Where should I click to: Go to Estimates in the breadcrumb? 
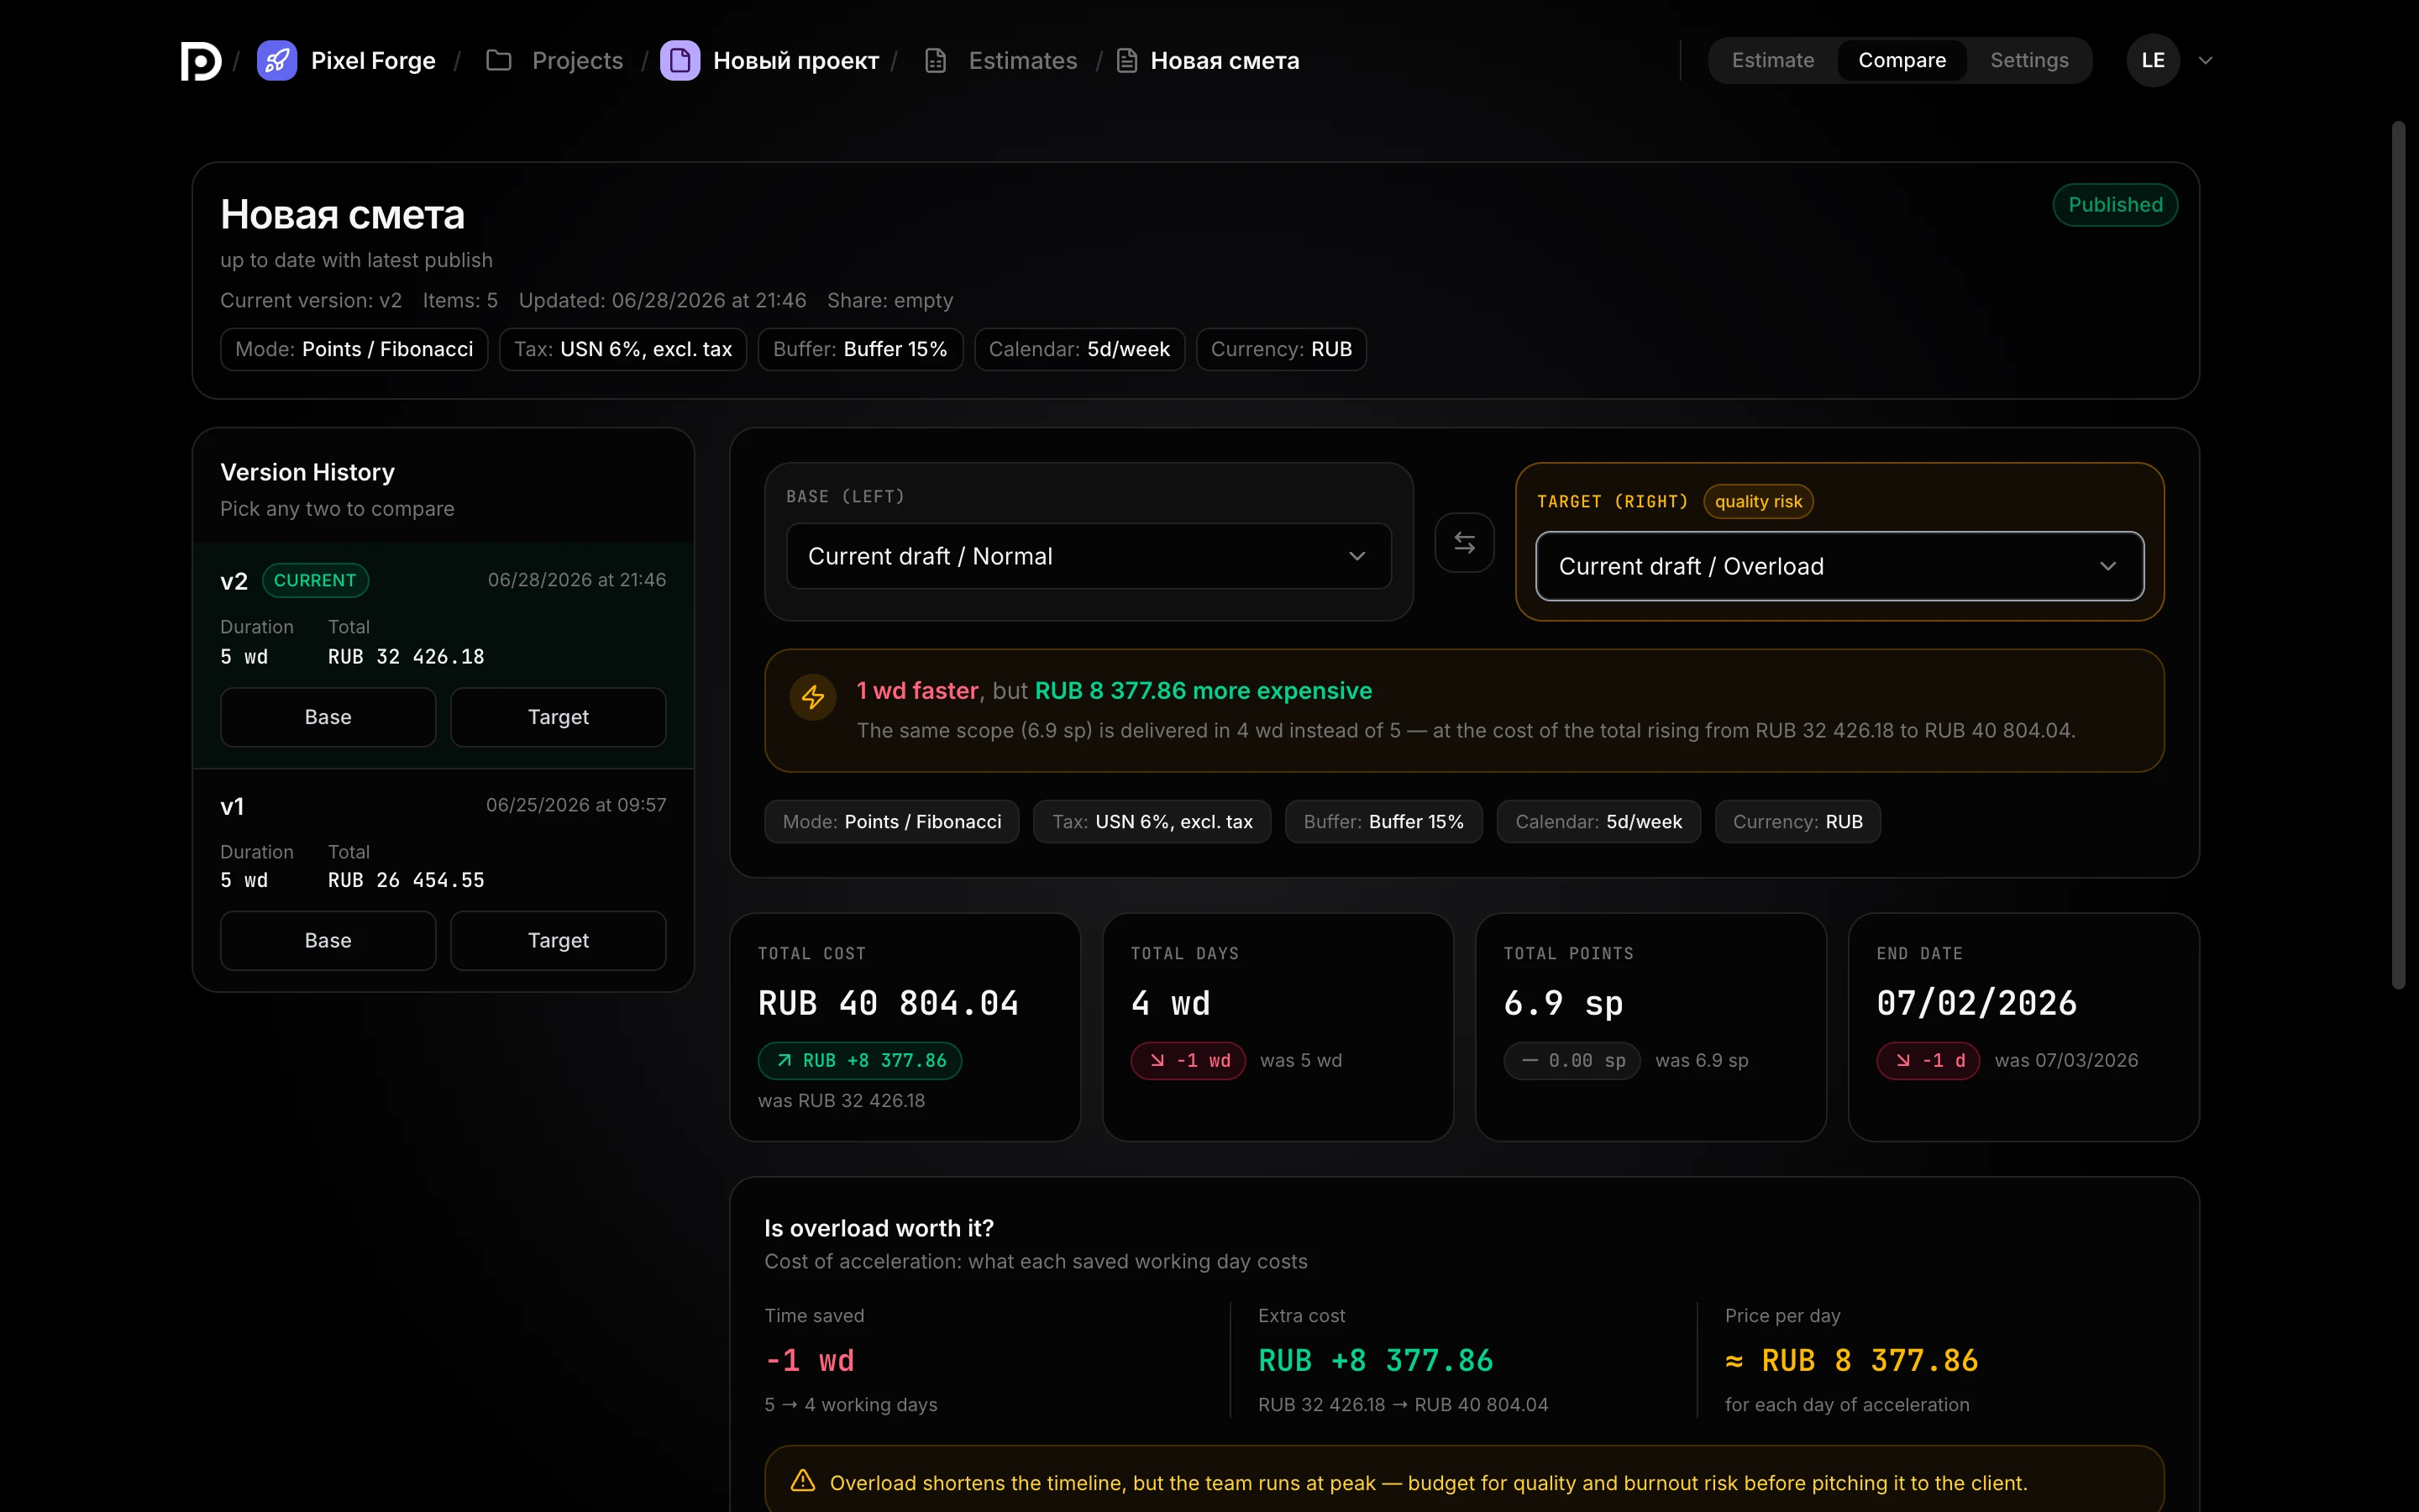(x=1022, y=61)
